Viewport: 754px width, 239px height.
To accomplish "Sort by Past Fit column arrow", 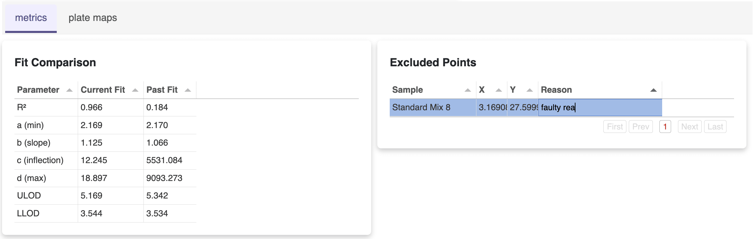I will (188, 90).
